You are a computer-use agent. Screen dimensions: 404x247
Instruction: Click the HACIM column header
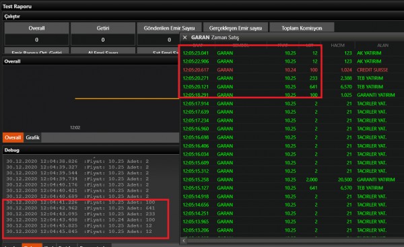pyautogui.click(x=337, y=45)
